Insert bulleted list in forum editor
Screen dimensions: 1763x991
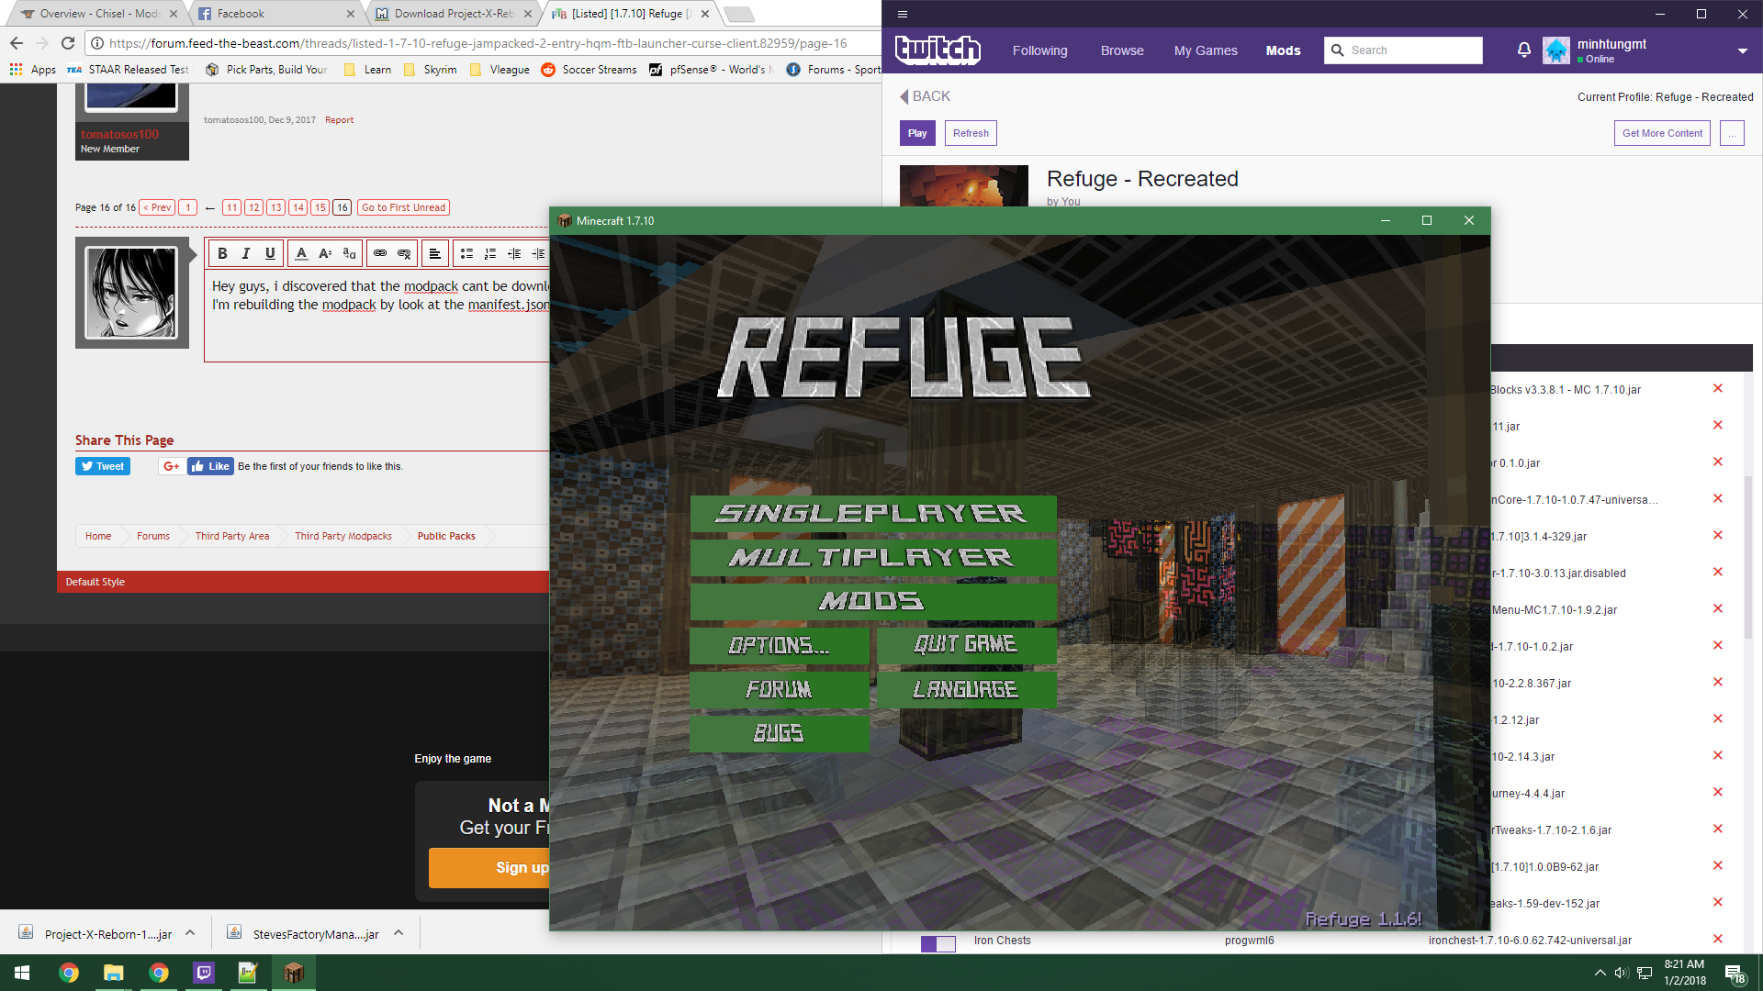point(466,253)
